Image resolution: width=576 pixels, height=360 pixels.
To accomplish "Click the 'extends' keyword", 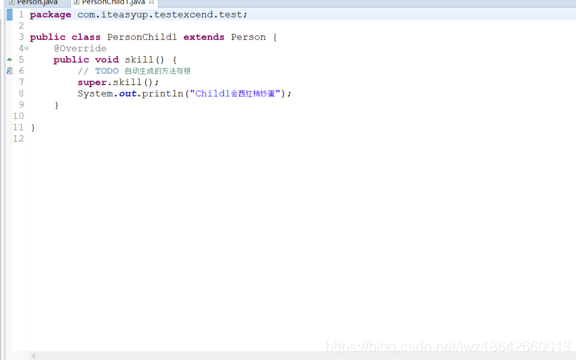I will click(x=204, y=37).
